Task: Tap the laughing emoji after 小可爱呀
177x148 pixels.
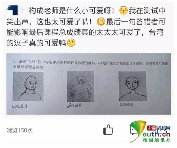Action: coord(123,11)
